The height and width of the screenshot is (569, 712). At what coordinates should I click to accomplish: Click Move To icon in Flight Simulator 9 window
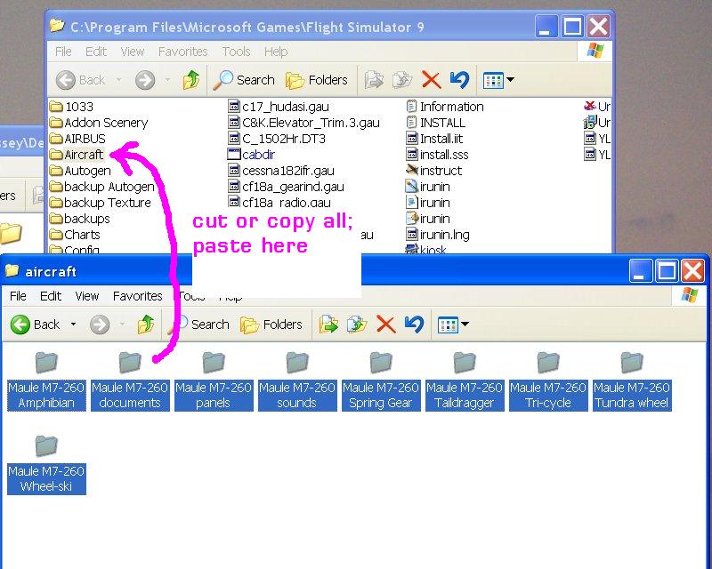(374, 80)
